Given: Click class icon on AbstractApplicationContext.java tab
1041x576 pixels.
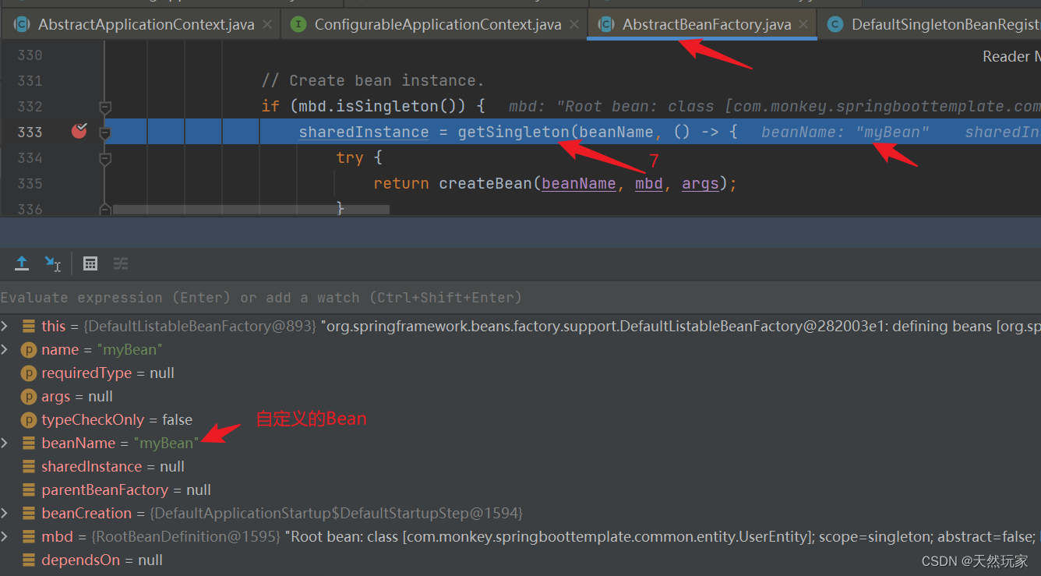Looking at the screenshot, I should (x=21, y=24).
